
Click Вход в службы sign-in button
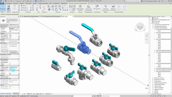153,1
